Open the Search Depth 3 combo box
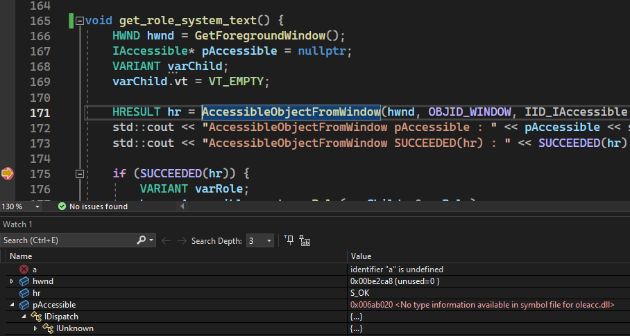 pyautogui.click(x=260, y=240)
